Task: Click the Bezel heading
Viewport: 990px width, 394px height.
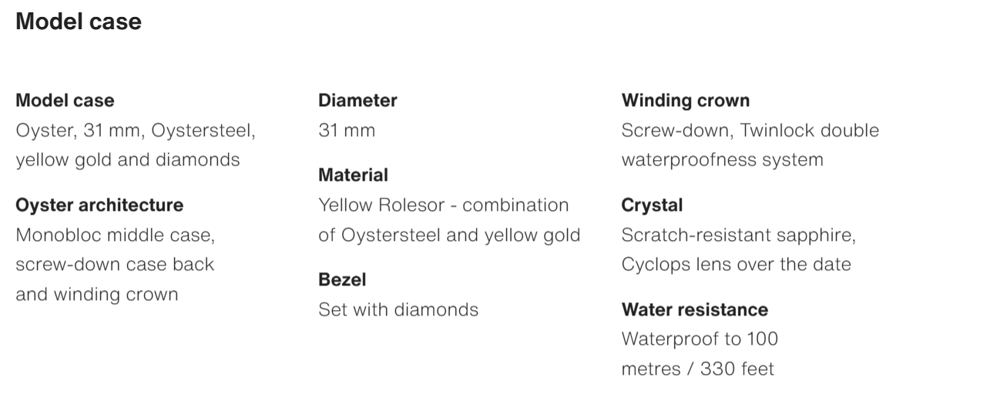Action: (x=342, y=280)
